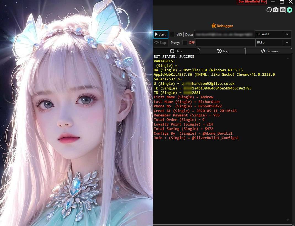
Task: Click the camera screenshot icon
Action: (x=276, y=10)
